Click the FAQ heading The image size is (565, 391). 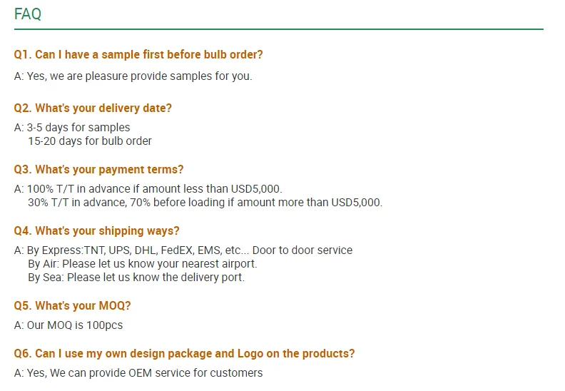[28, 14]
